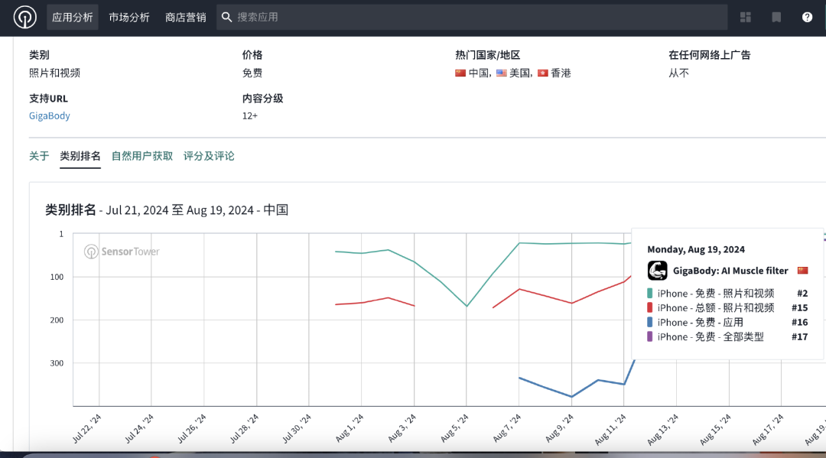826x458 pixels.
Task: Click the US flag next to 美国
Action: pyautogui.click(x=502, y=73)
